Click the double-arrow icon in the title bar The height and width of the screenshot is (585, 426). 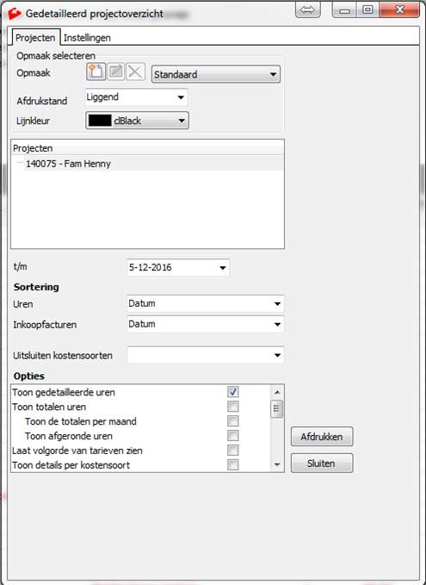point(307,9)
